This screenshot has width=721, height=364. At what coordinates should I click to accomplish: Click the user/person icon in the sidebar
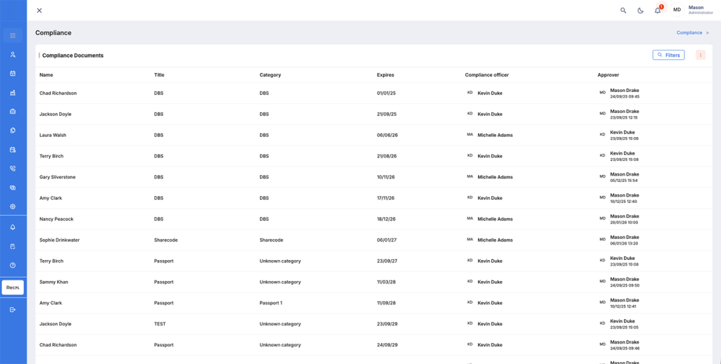[x=13, y=55]
